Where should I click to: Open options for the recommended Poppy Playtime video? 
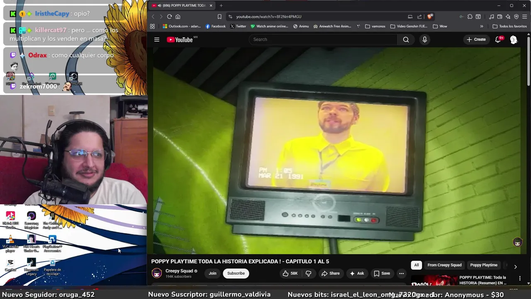pos(520,278)
